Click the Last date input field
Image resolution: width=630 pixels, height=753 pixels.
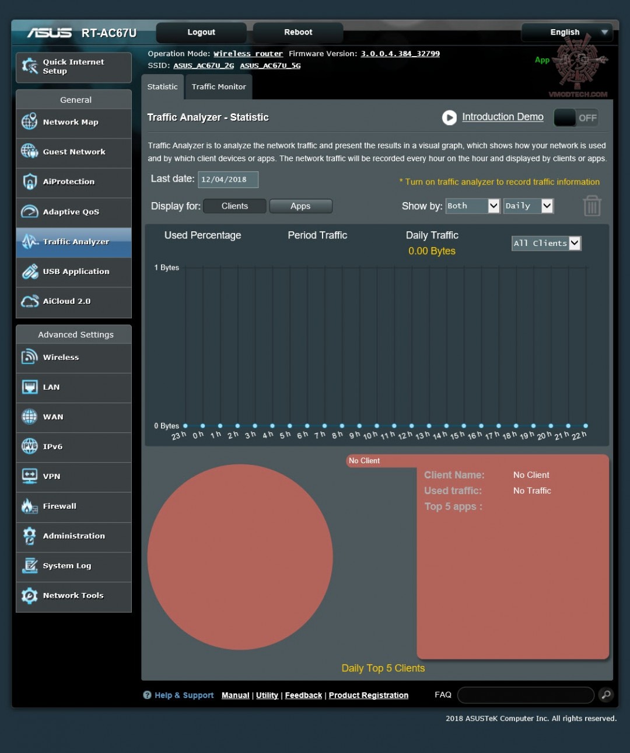point(228,179)
